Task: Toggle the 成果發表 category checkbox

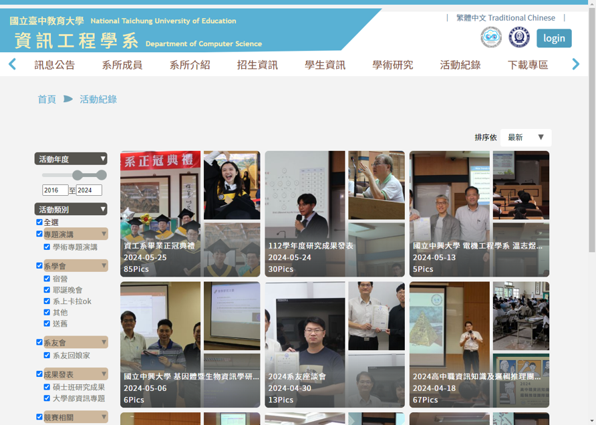Action: 39,374
